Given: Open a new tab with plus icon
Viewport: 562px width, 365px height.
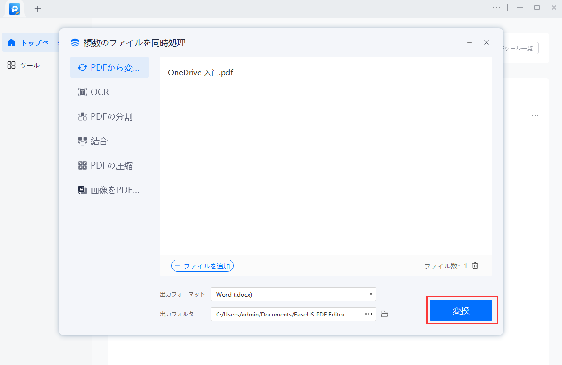Looking at the screenshot, I should tap(38, 9).
